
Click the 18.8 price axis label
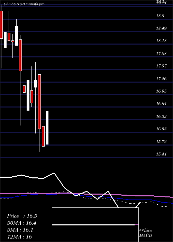pos(160,16)
